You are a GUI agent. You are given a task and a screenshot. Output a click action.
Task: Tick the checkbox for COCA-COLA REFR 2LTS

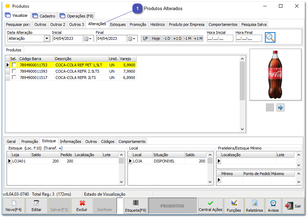[x=14, y=77]
